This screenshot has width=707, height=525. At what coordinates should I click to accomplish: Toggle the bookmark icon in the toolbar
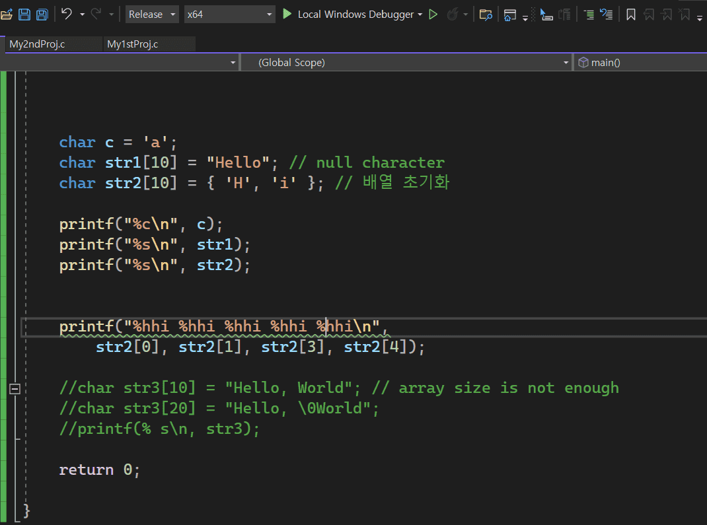tap(631, 15)
